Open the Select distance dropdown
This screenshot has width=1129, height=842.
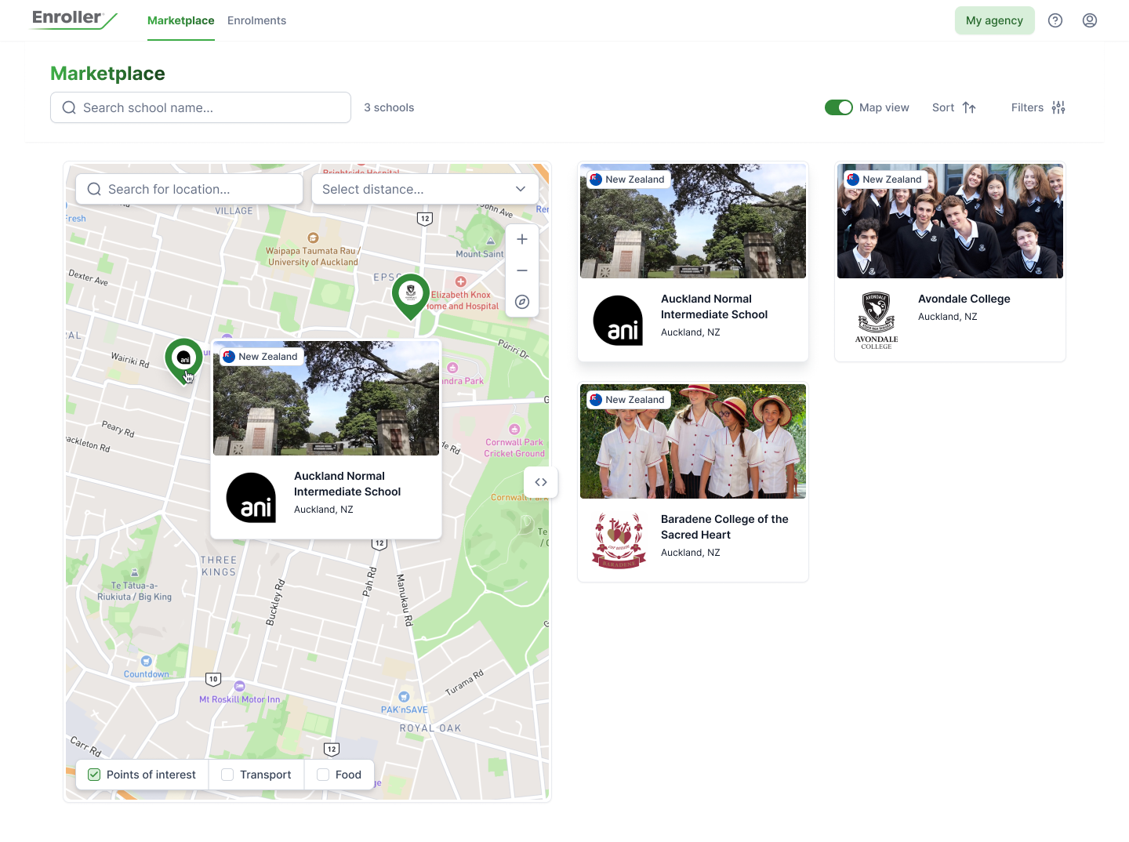(425, 189)
